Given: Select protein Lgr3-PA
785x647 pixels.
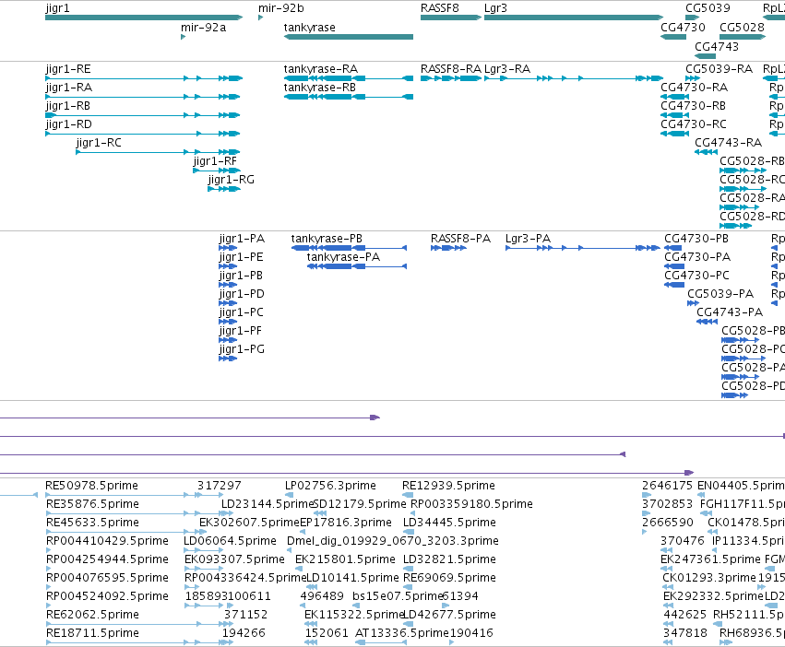Looking at the screenshot, I should [x=583, y=248].
